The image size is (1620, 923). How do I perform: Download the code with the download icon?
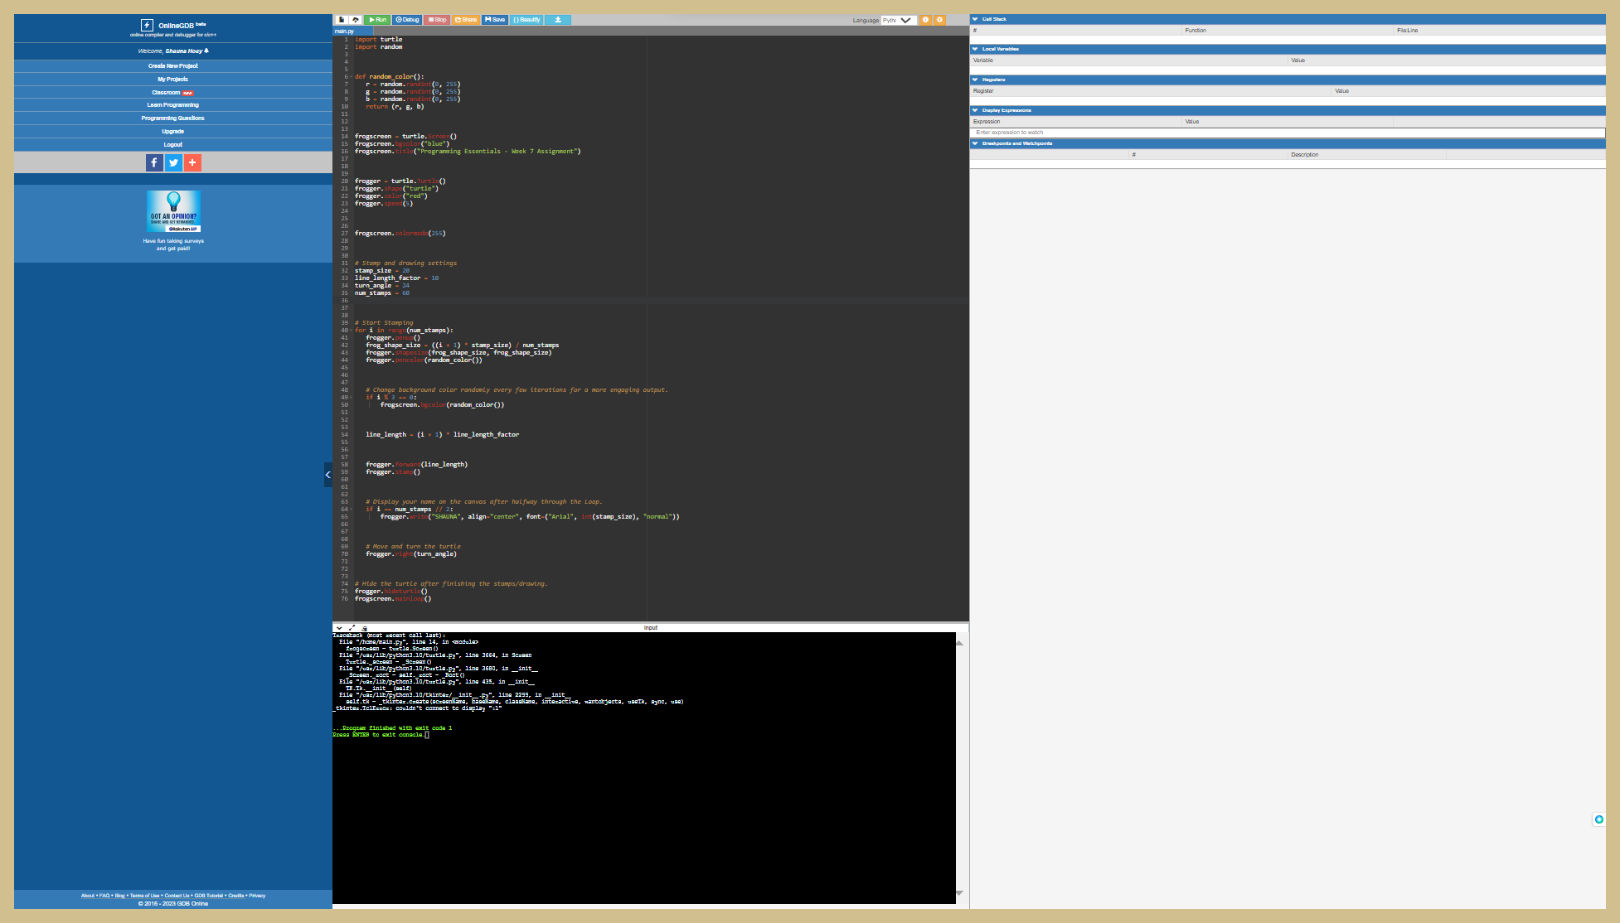pos(558,20)
